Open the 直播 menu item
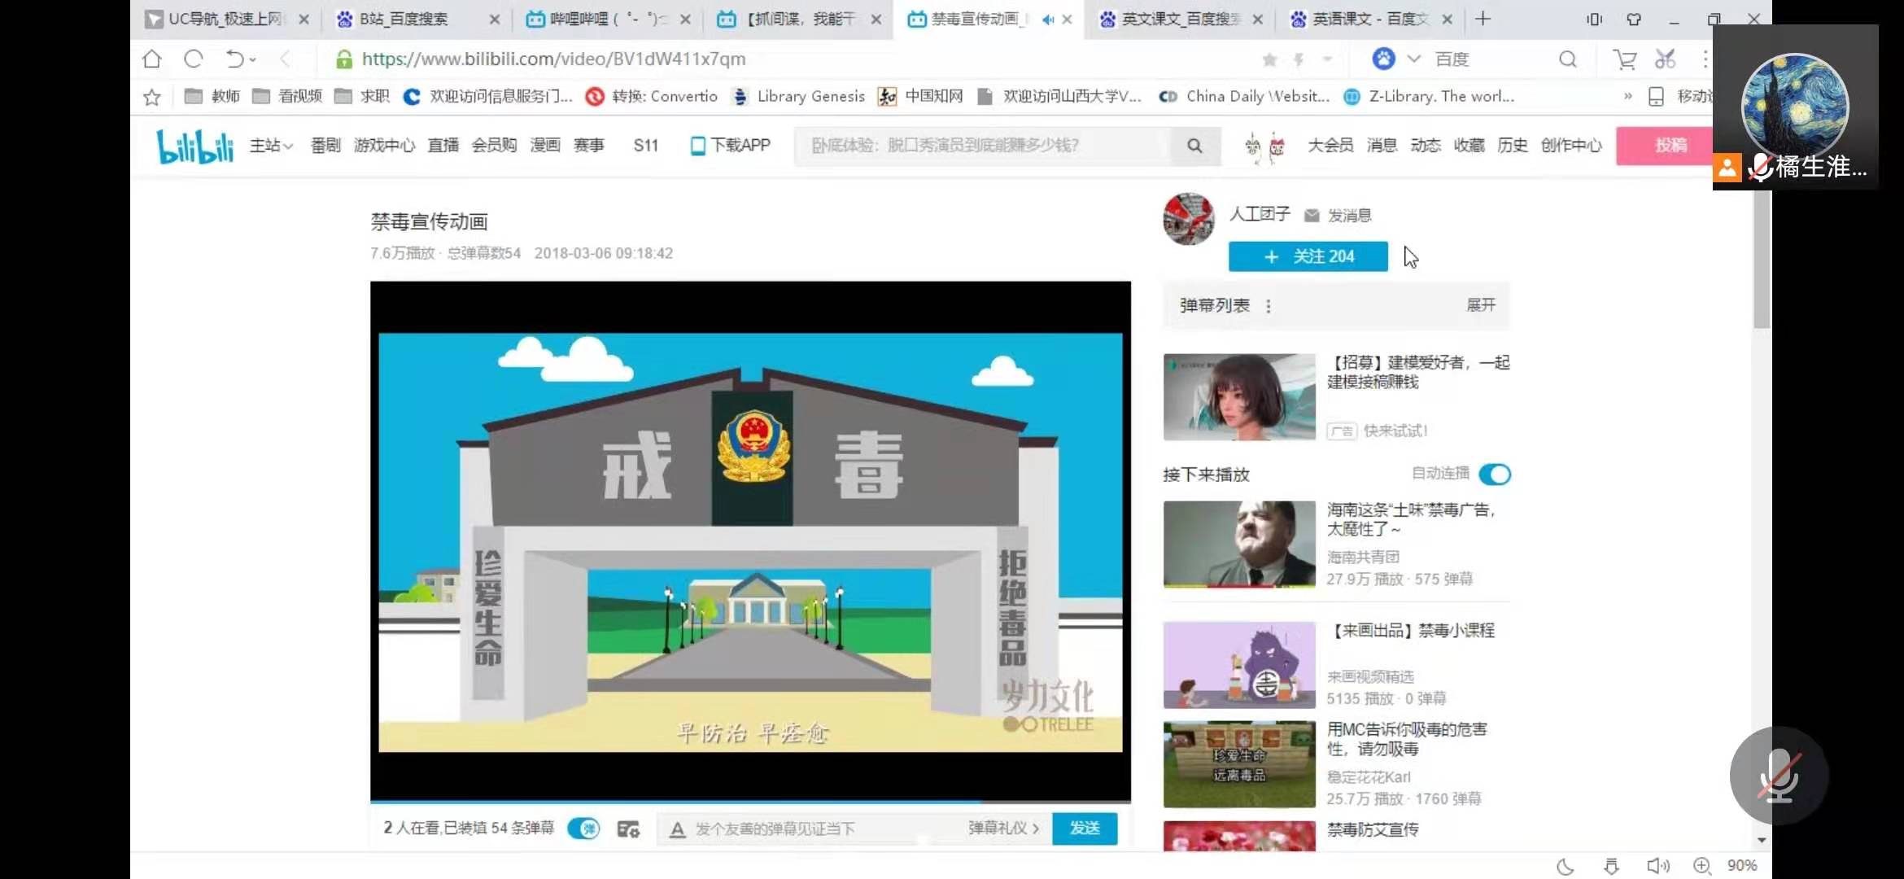1904x879 pixels. [443, 146]
